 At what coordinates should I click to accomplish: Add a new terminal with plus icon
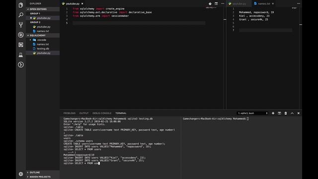coord(273,113)
